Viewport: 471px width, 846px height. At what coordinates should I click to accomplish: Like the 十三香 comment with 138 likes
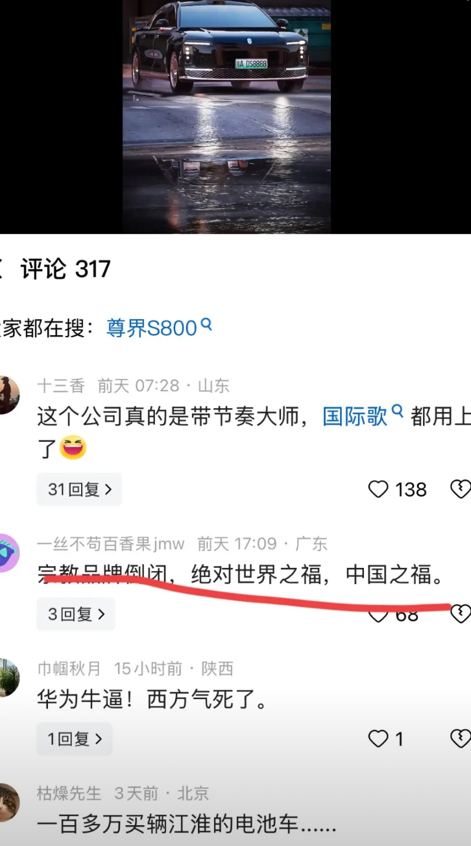click(x=378, y=489)
